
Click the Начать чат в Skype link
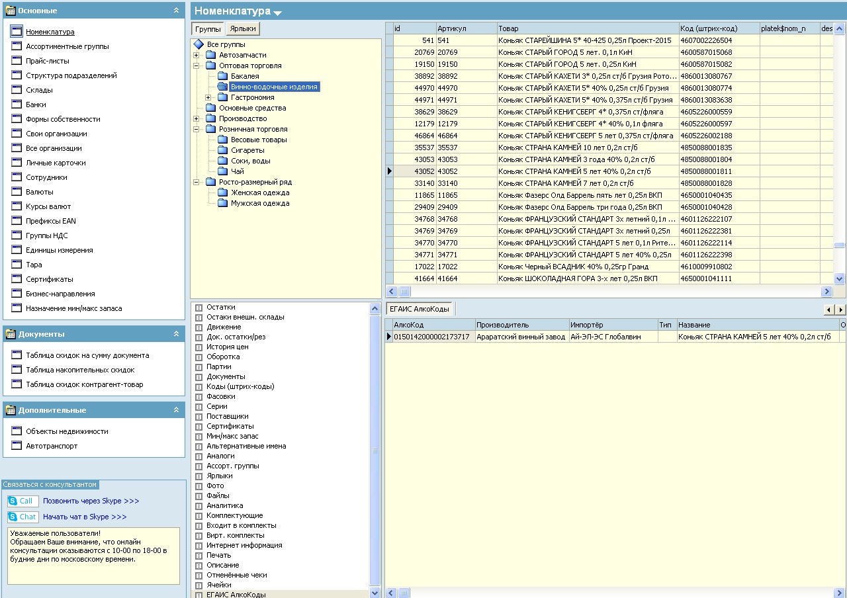pos(85,517)
